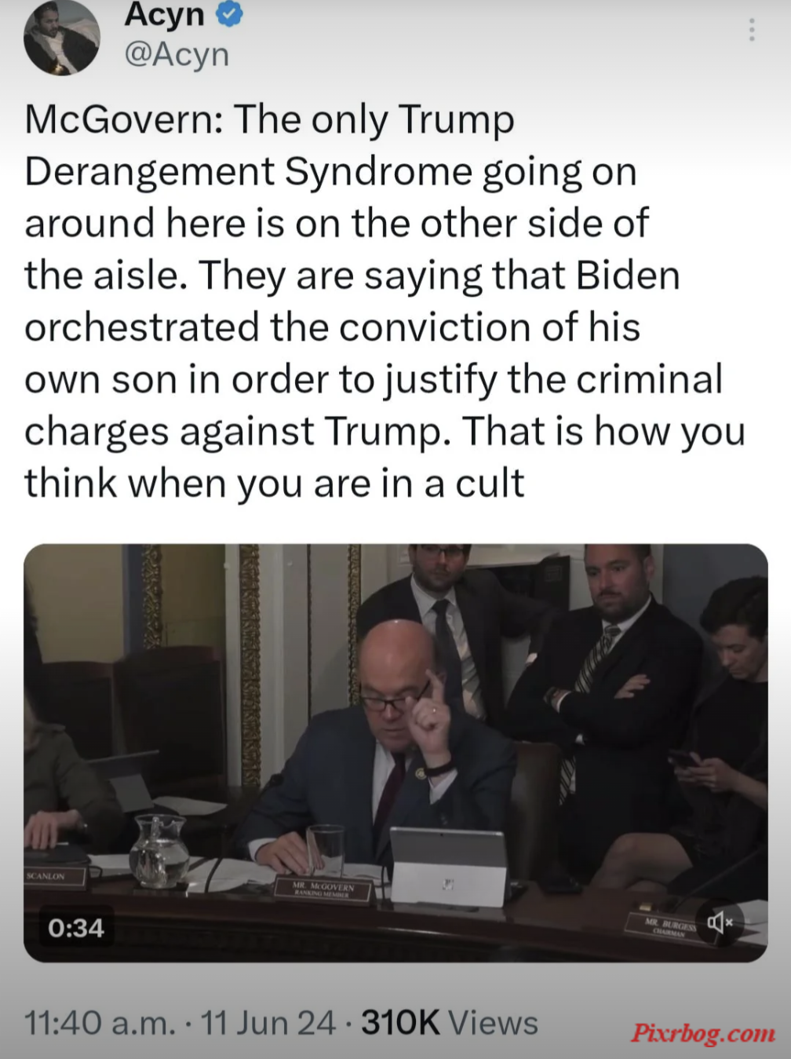Viewport: 791px width, 1059px height.
Task: Open the @Acyn handle link
Action: point(177,55)
